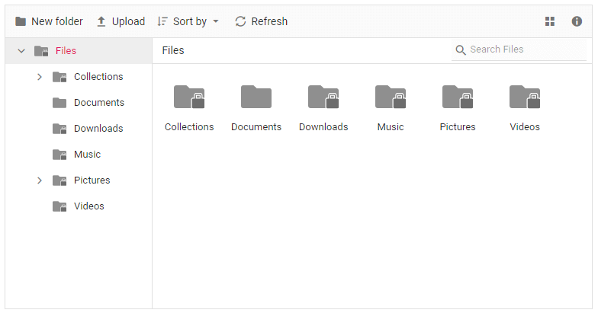This screenshot has height=313, width=598.
Task: Click the Files breadcrumb path label
Action: pyautogui.click(x=173, y=51)
